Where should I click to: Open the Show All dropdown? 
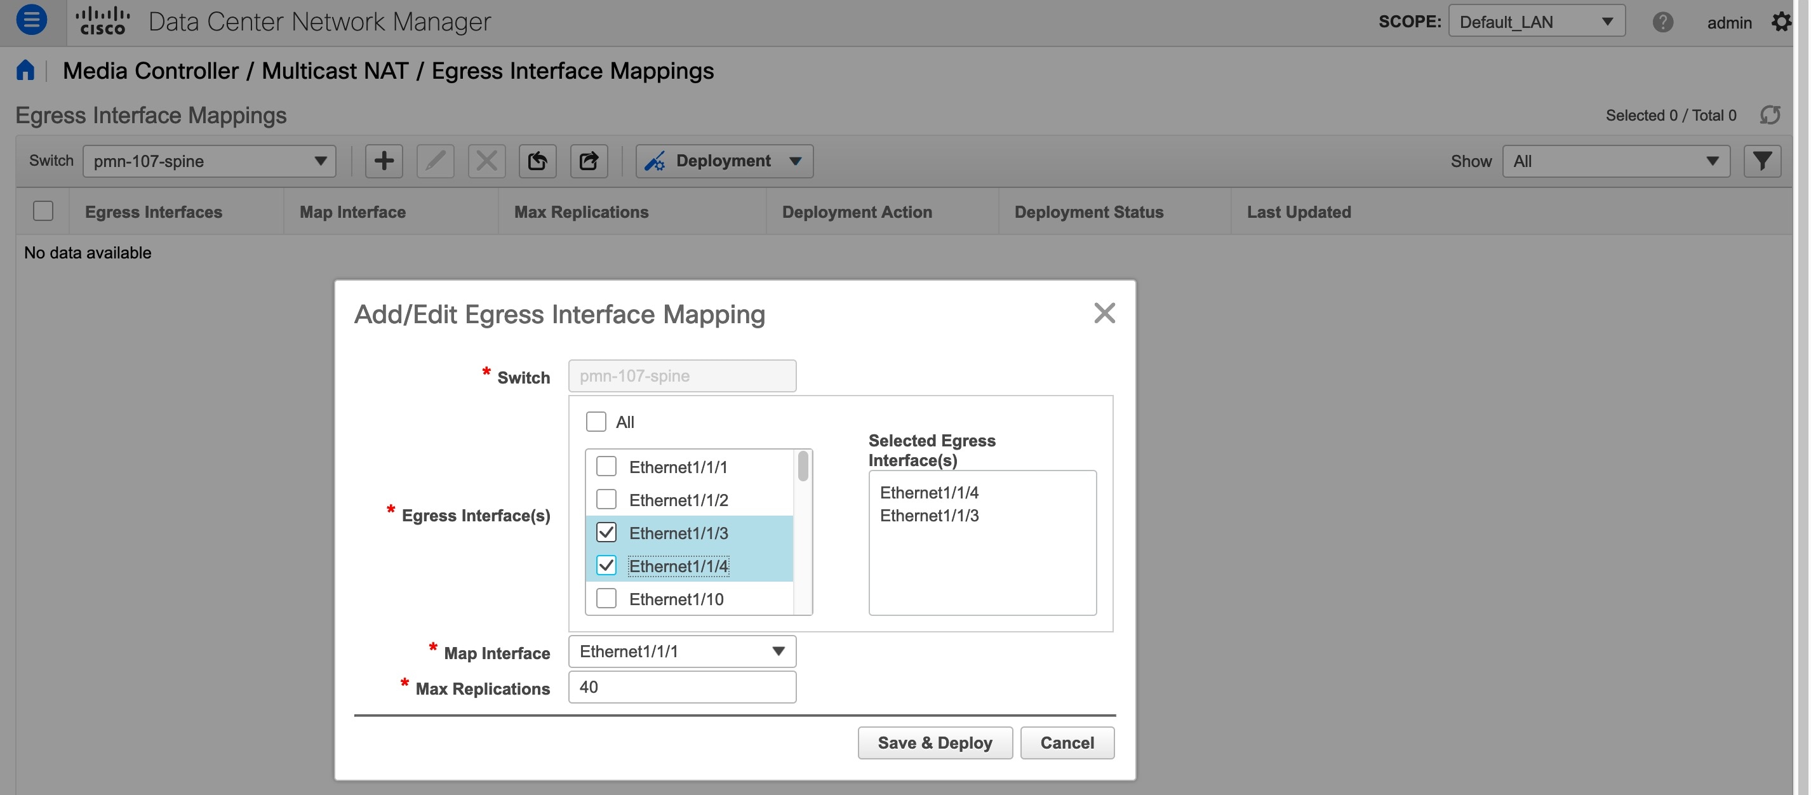coord(1616,161)
